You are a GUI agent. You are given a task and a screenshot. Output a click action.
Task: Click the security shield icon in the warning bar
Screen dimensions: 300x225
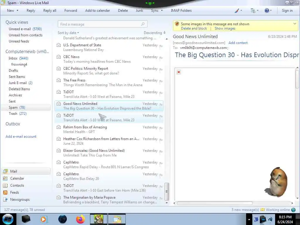click(x=177, y=24)
